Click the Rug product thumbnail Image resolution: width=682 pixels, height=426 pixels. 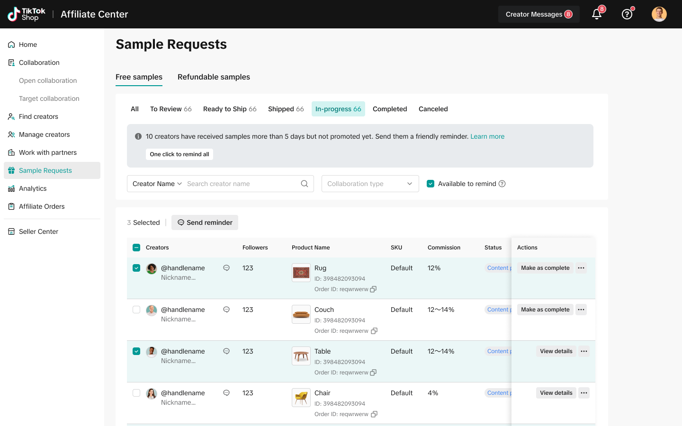(x=301, y=273)
